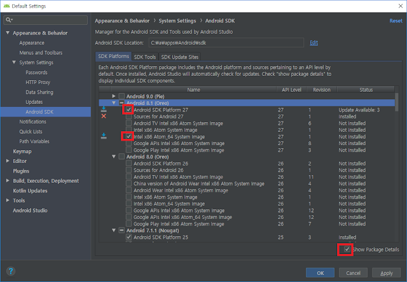Open Passwords settings

pyautogui.click(x=36, y=73)
